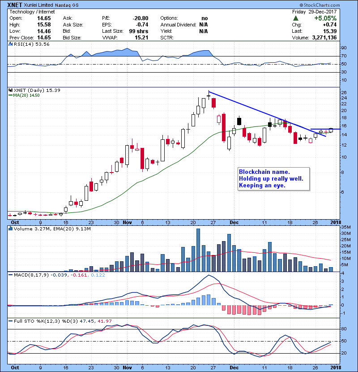Click the Blockchain name annotation box
358x372 pixels.
(274, 179)
